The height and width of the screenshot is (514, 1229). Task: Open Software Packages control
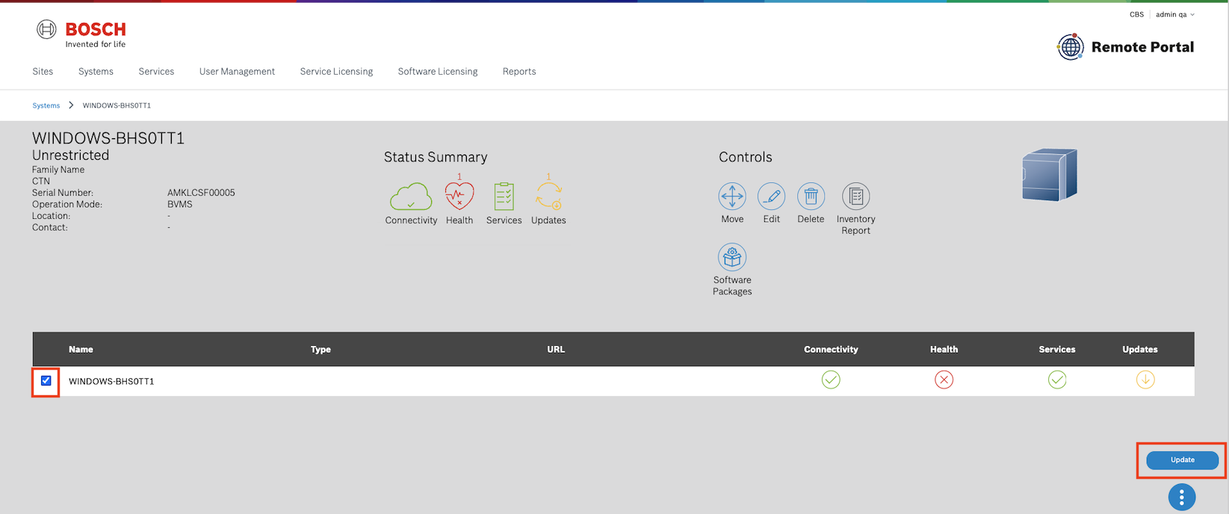[732, 257]
